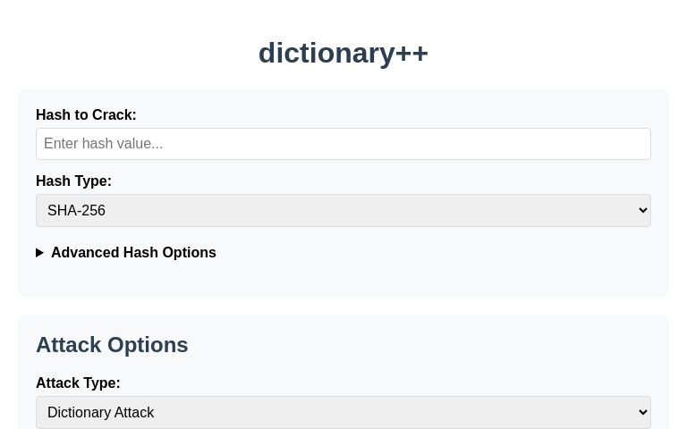Click the "Hash to Crack:" label
The image size is (687, 429).
(86, 115)
